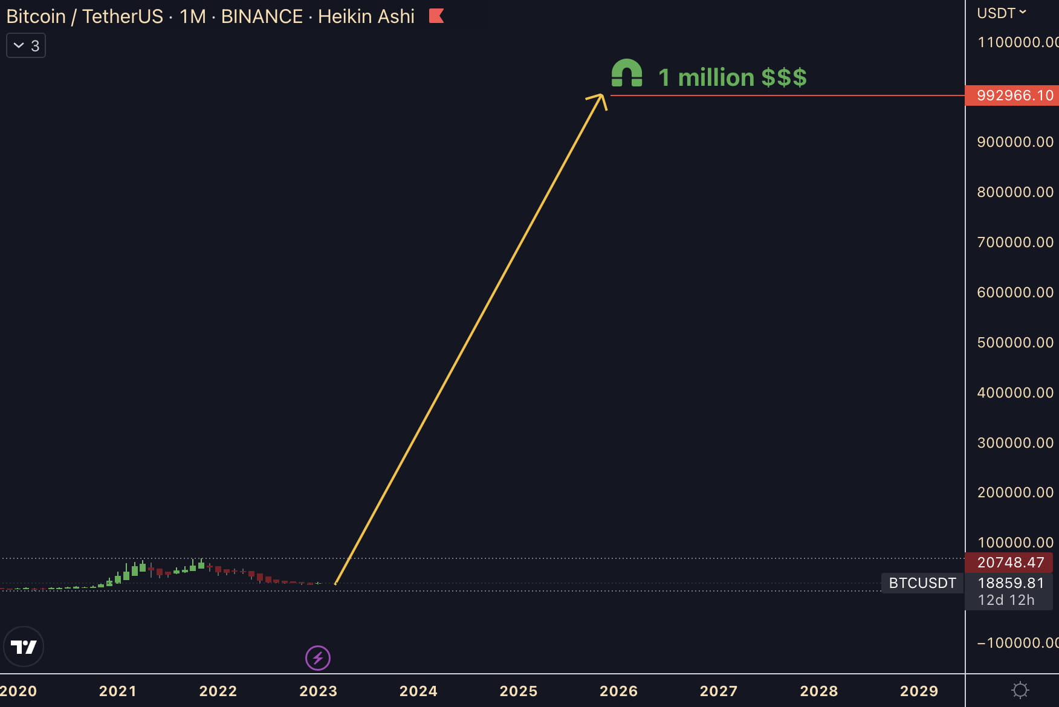Image resolution: width=1059 pixels, height=707 pixels.
Task: Click 2026 on the time axis
Action: [618, 691]
